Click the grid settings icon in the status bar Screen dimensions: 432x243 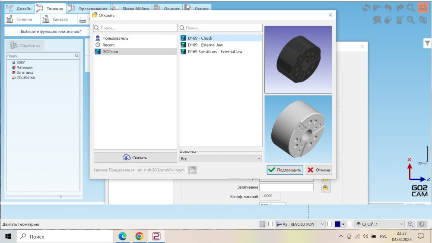pyautogui.click(x=263, y=224)
